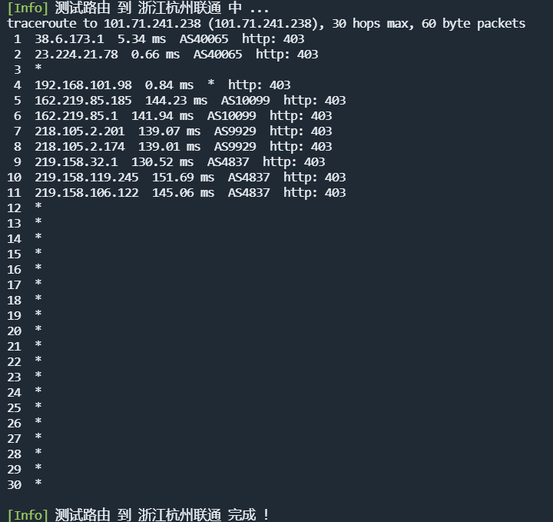Click AS10099 label on hop 6
The width and height of the screenshot is (553, 522).
pyautogui.click(x=232, y=116)
